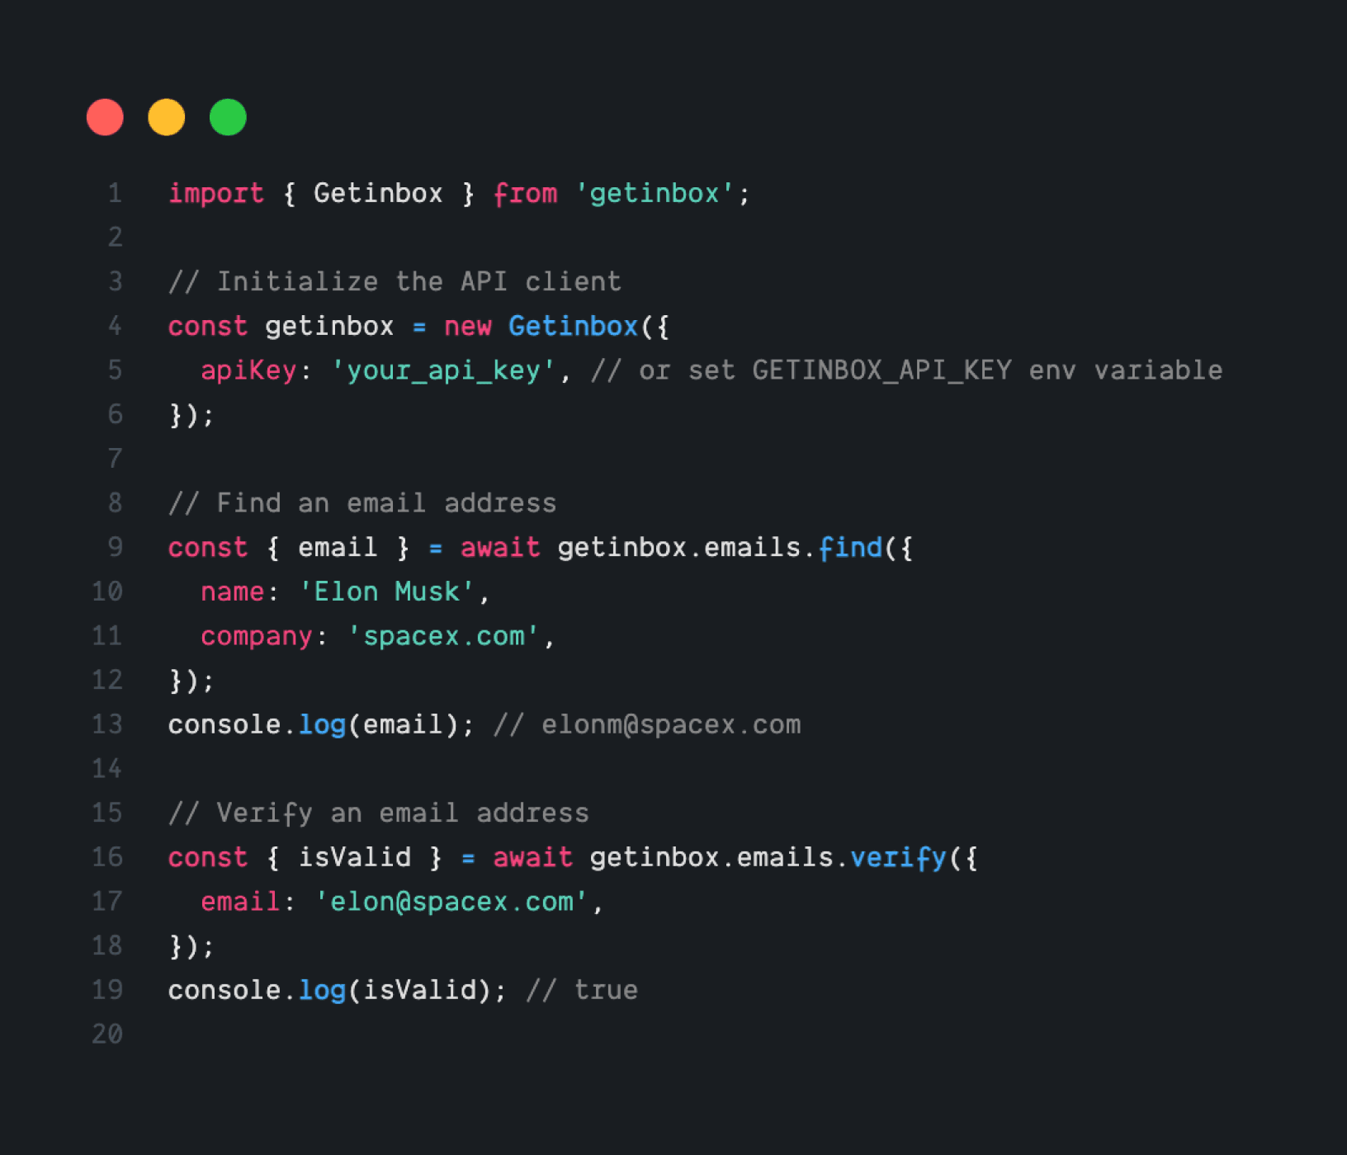Click the red close window dot
The image size is (1347, 1155).
tap(105, 117)
